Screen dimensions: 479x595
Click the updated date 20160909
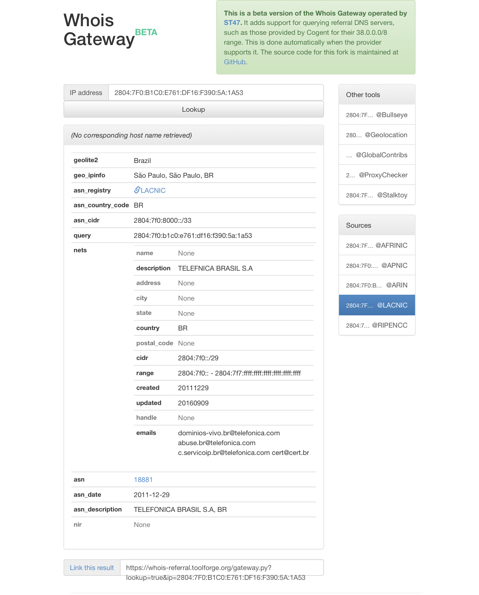tap(193, 403)
